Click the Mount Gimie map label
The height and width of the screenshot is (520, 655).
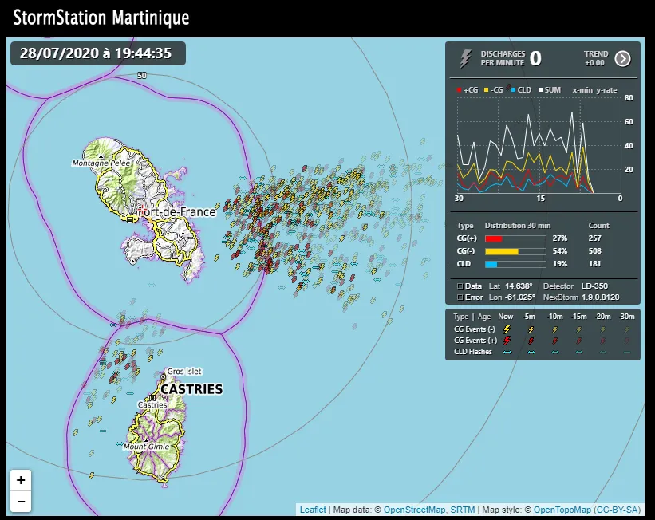(x=146, y=447)
